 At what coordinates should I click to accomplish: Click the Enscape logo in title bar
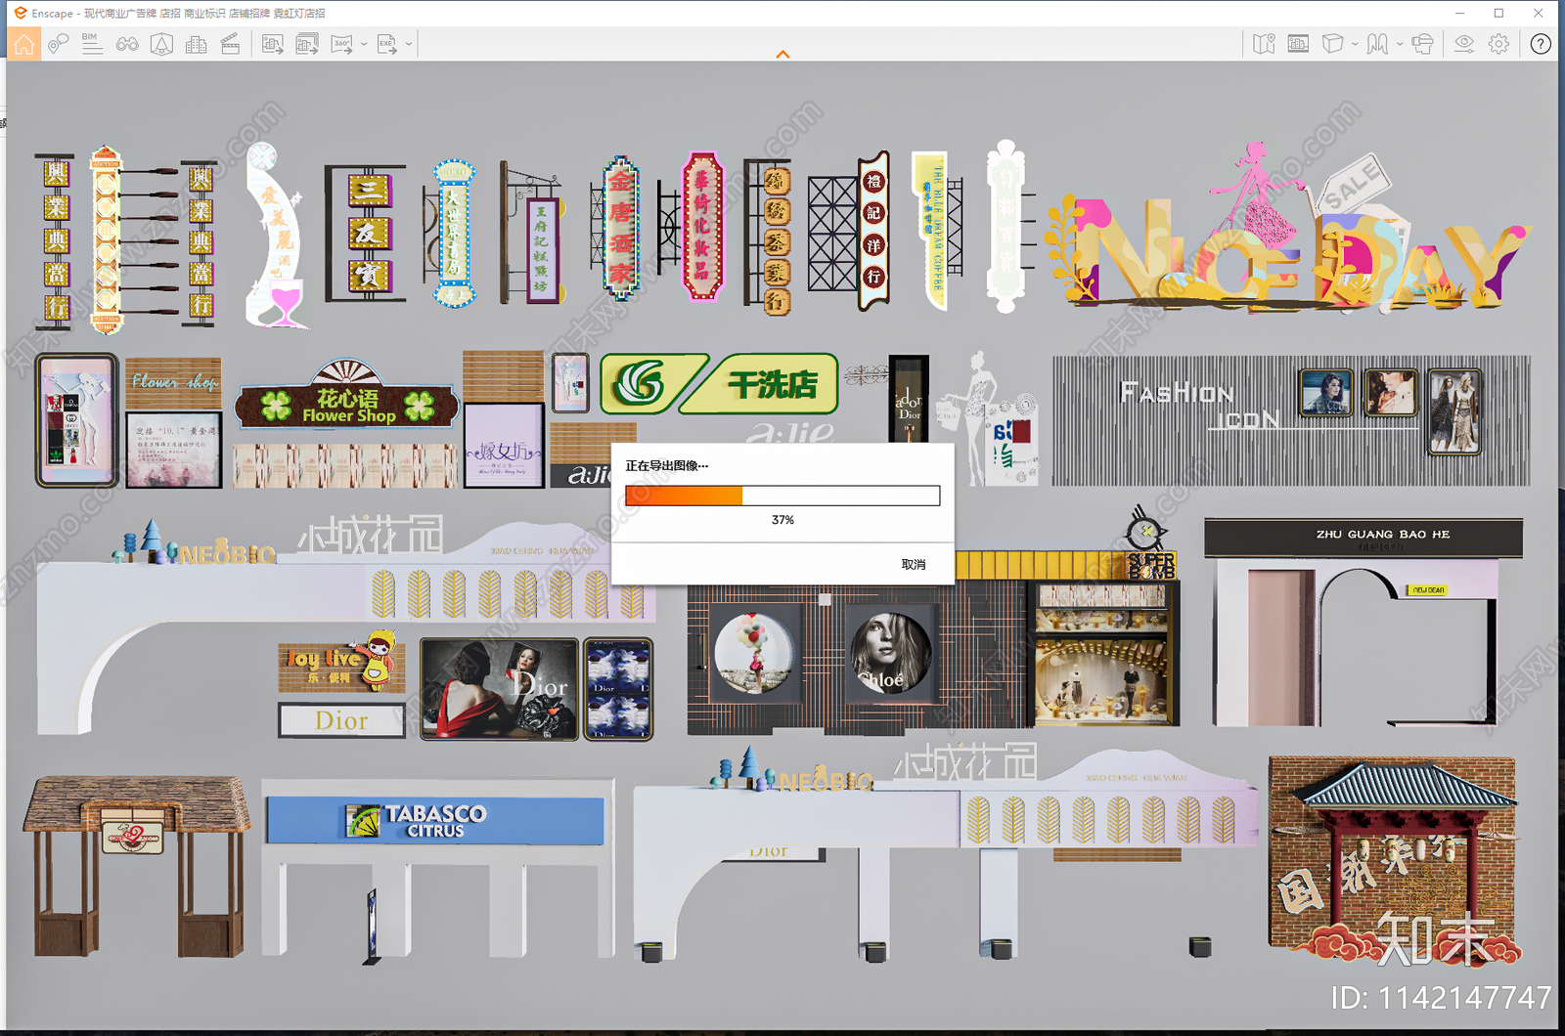pyautogui.click(x=20, y=13)
